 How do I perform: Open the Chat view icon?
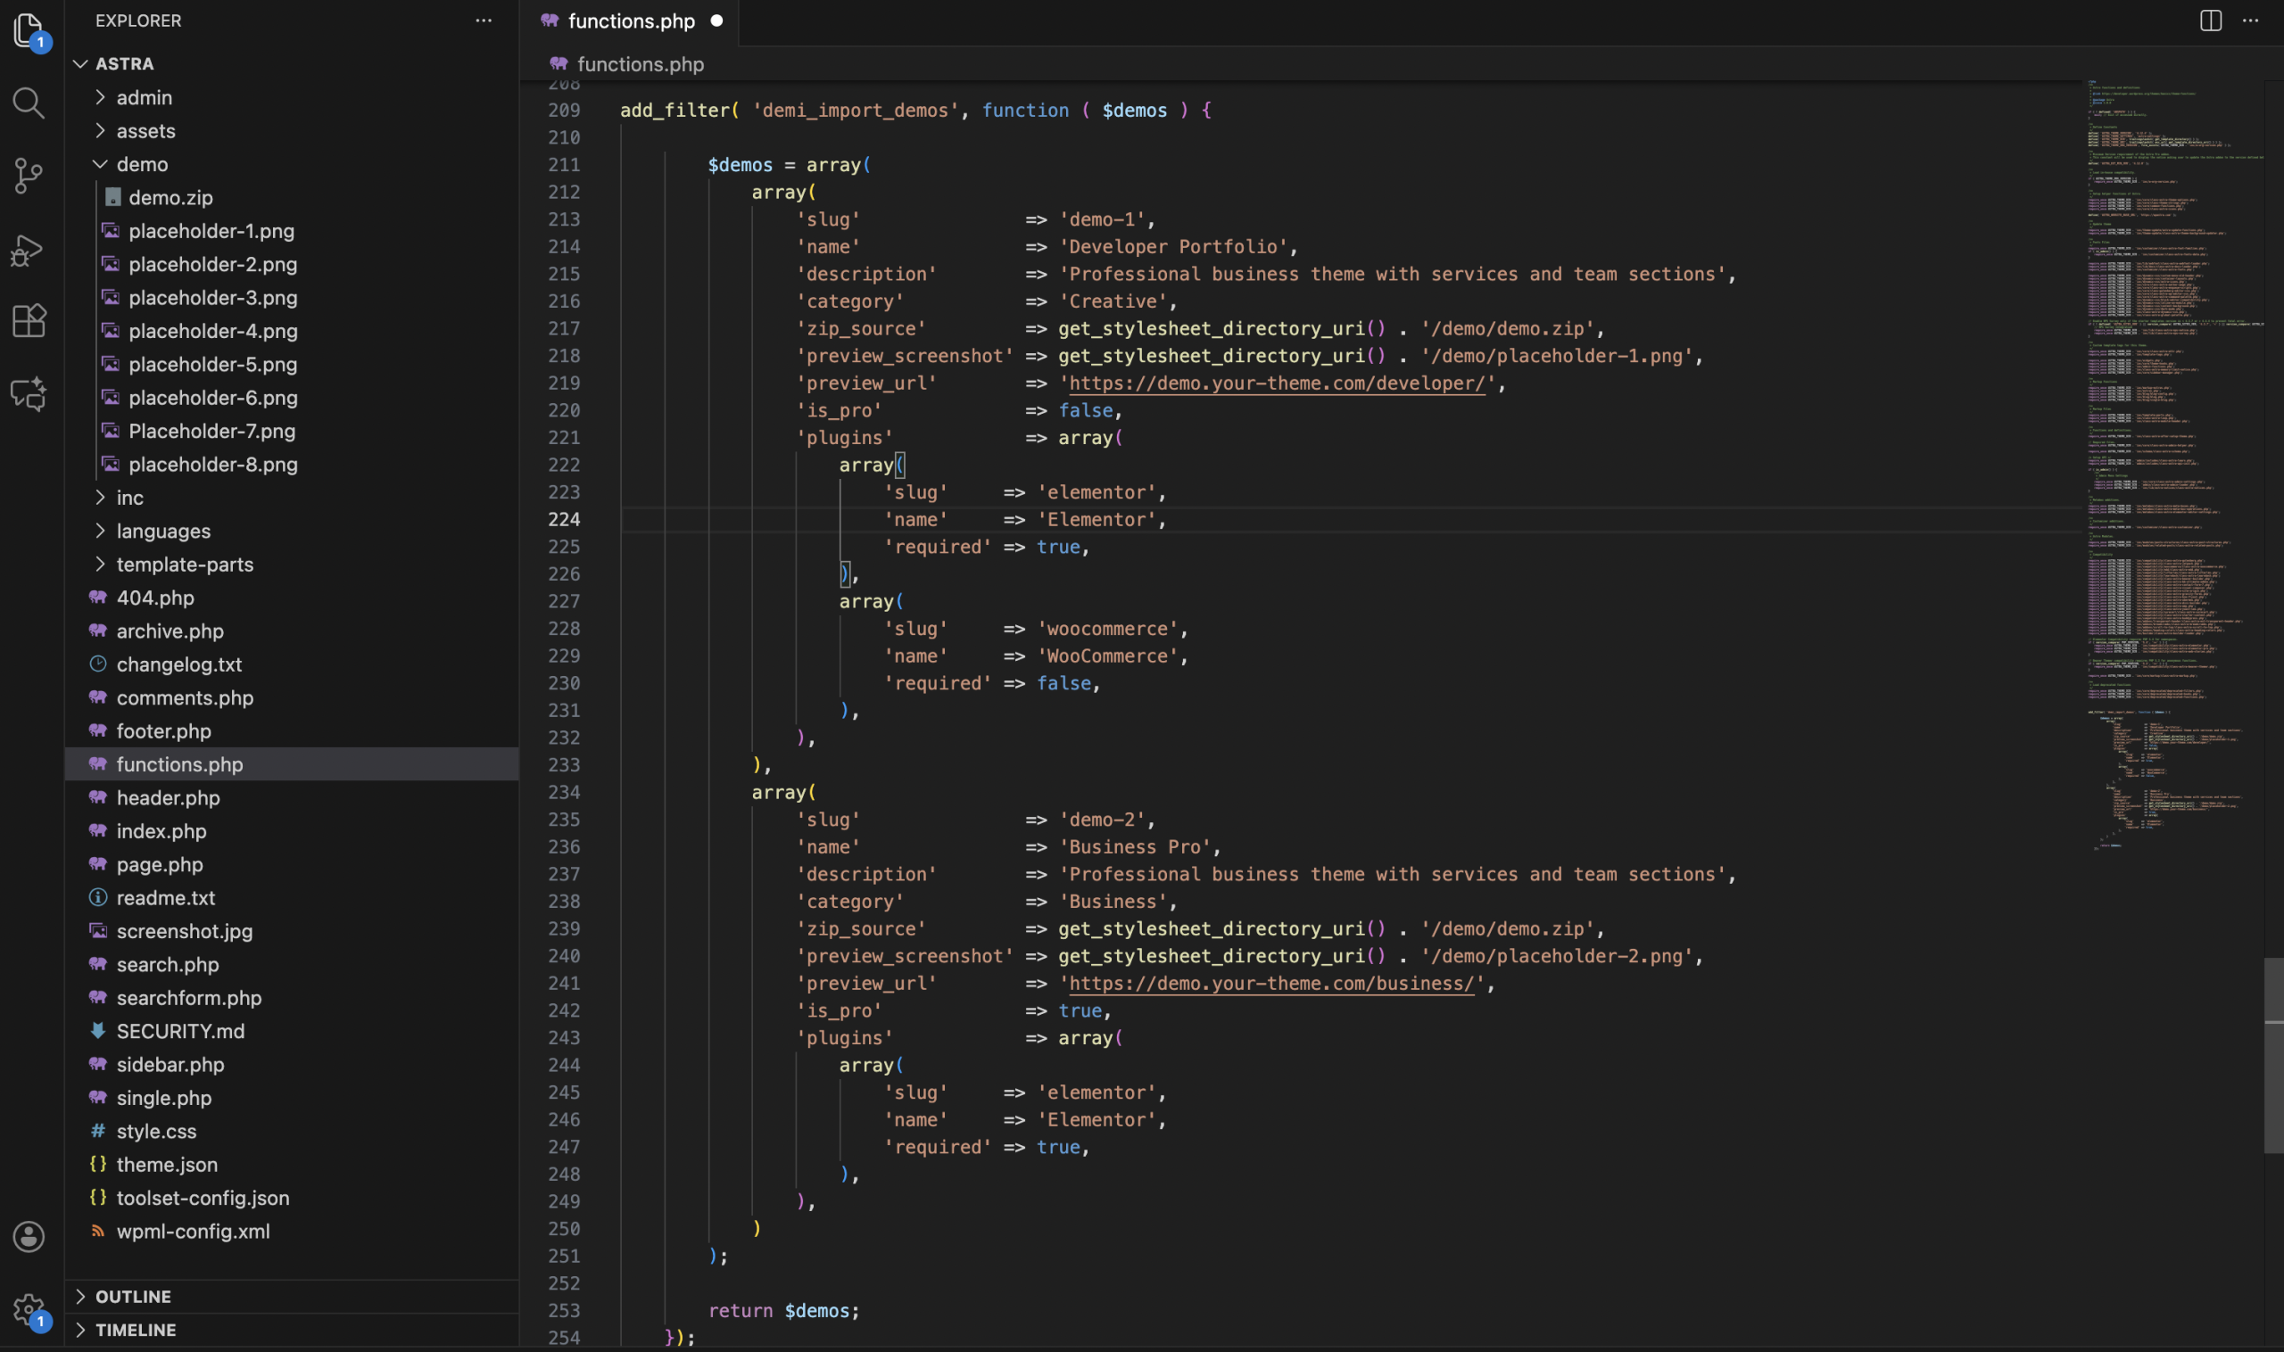pyautogui.click(x=29, y=393)
